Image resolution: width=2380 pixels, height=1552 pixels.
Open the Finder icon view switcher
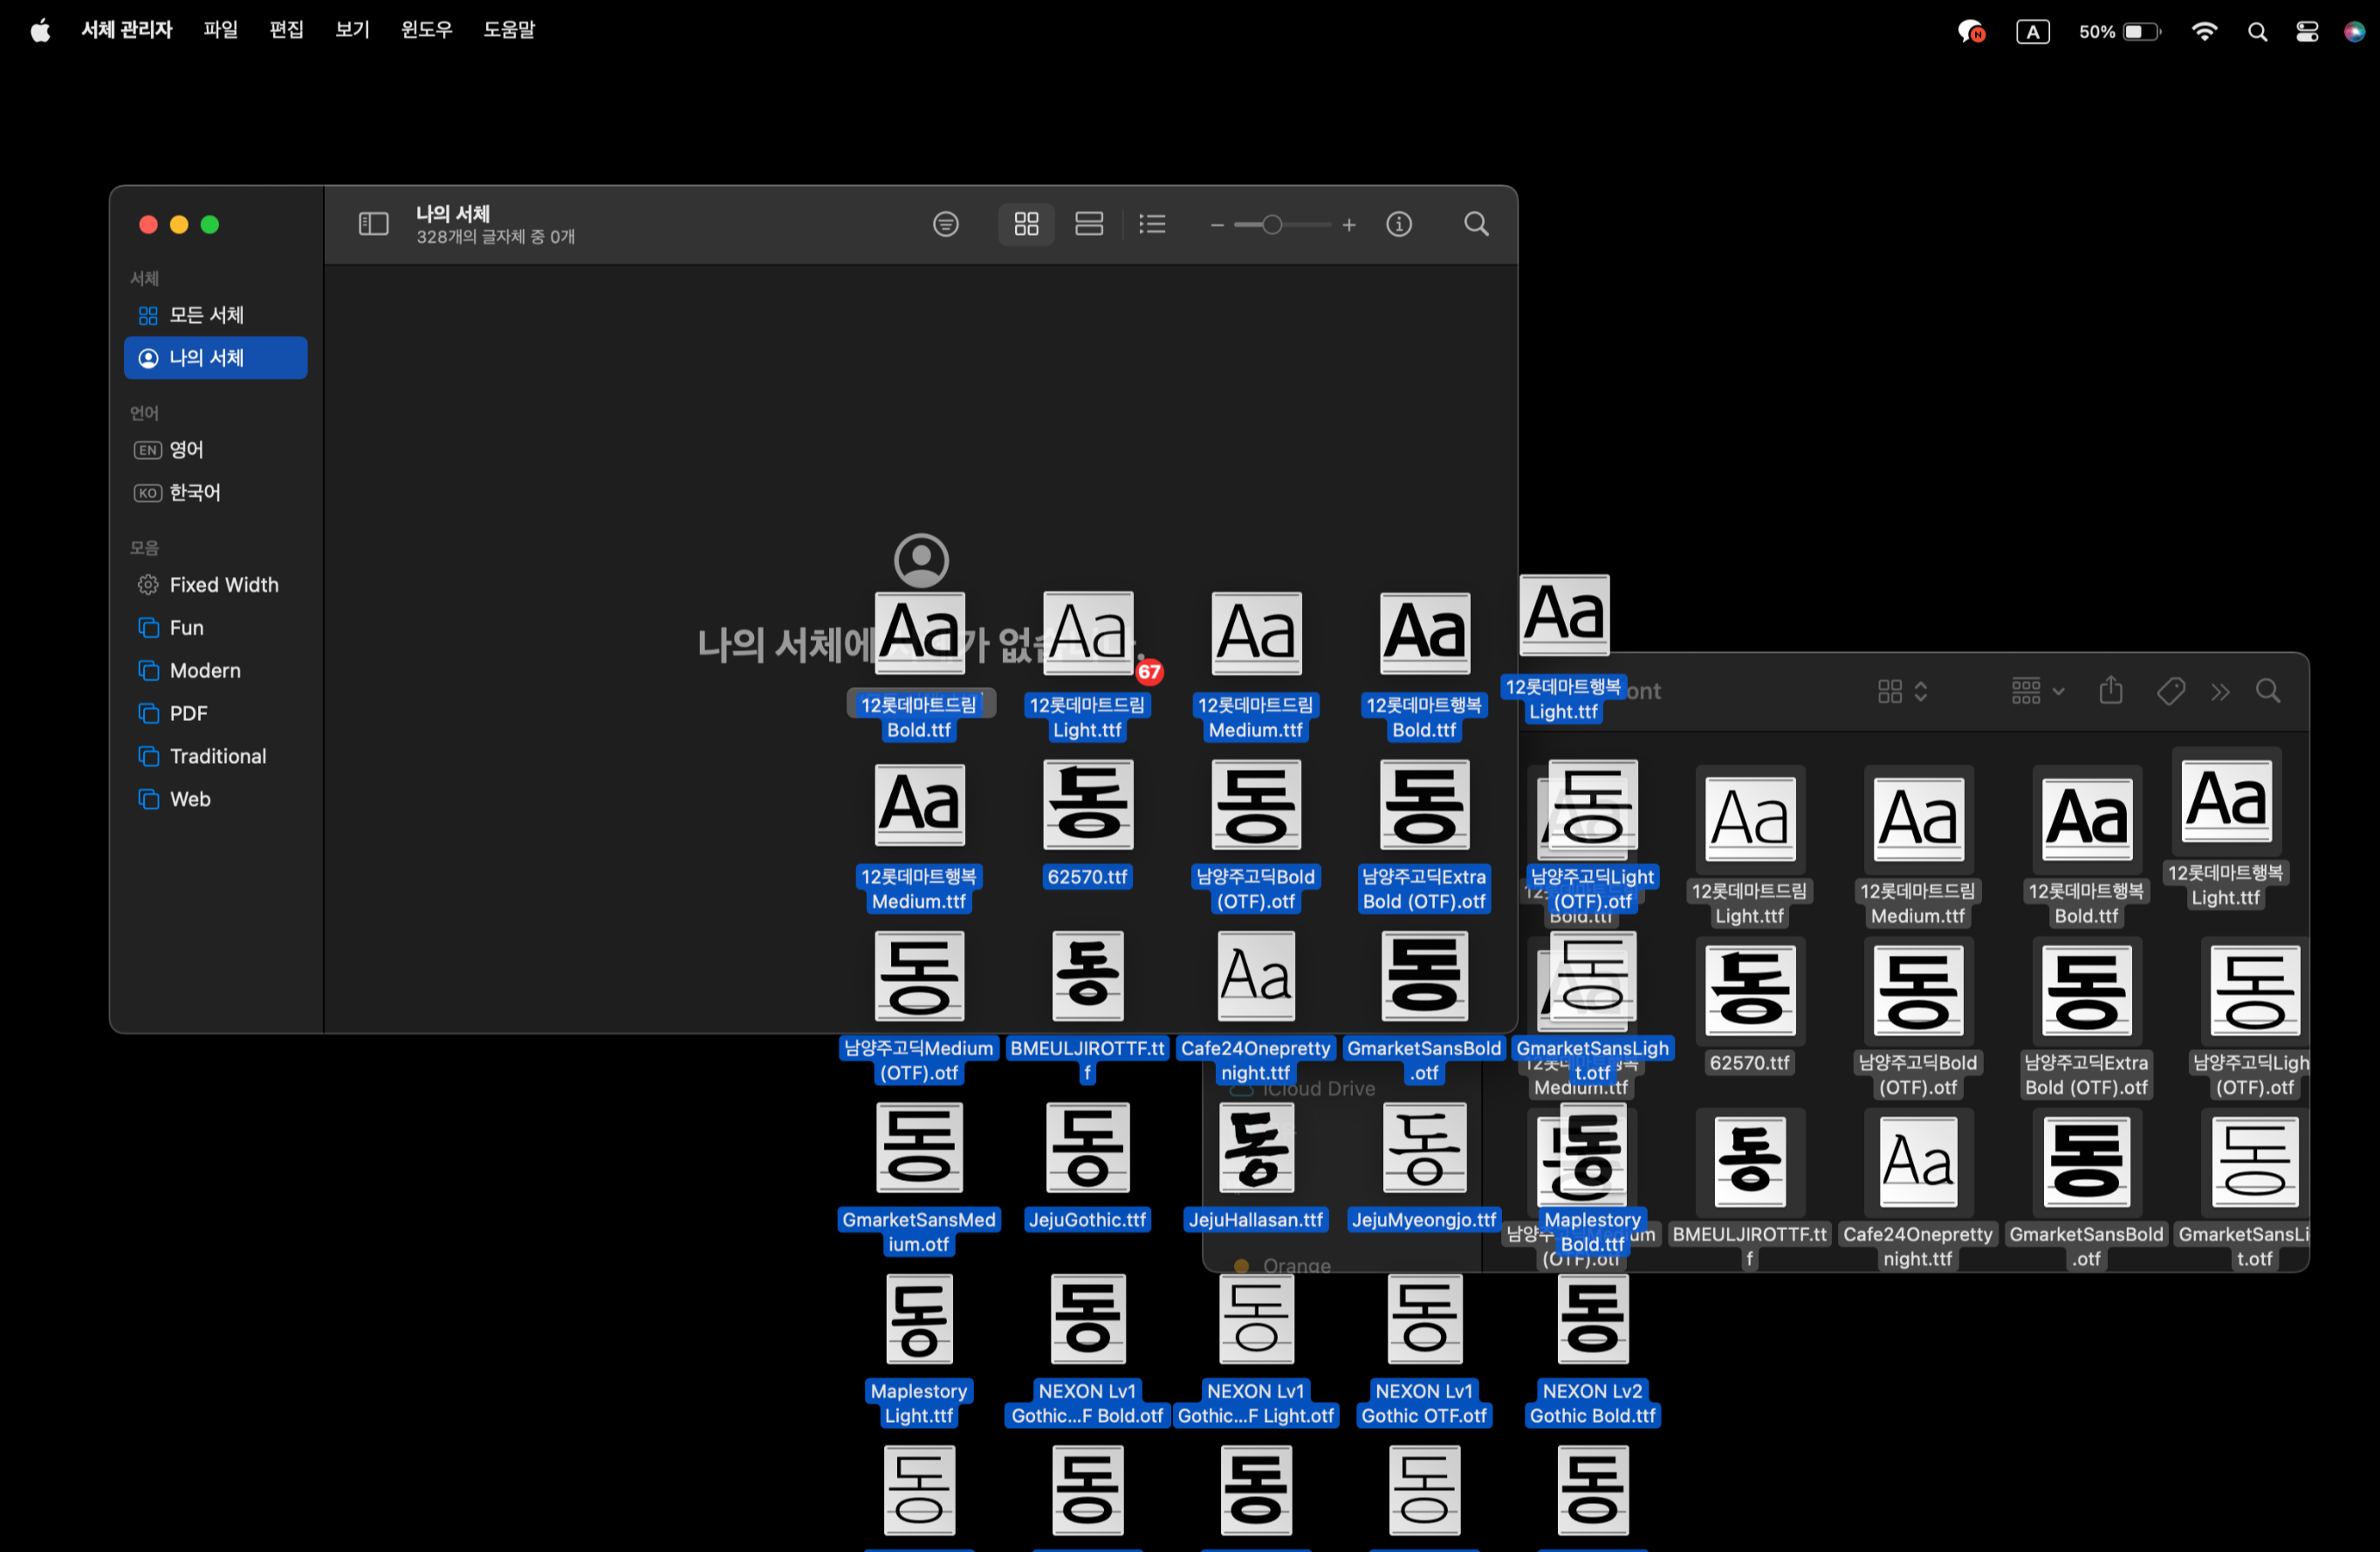tap(1902, 691)
